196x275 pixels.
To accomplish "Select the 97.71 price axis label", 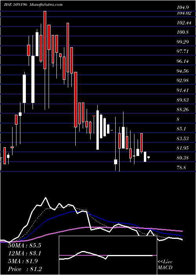I will pos(183,51).
